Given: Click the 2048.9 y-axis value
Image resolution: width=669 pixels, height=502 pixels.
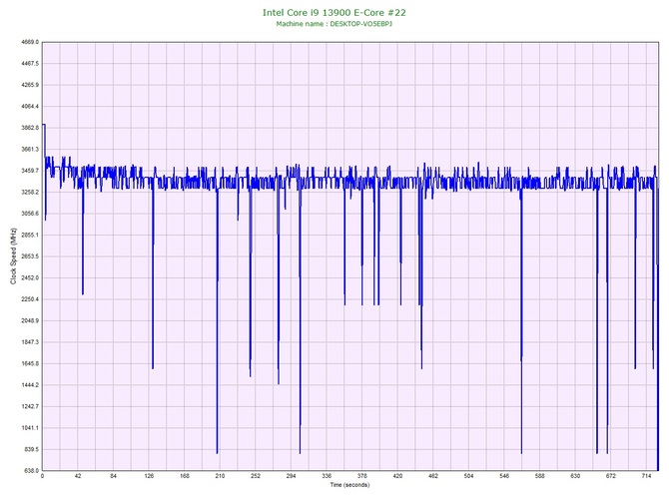Looking at the screenshot, I should [x=30, y=320].
